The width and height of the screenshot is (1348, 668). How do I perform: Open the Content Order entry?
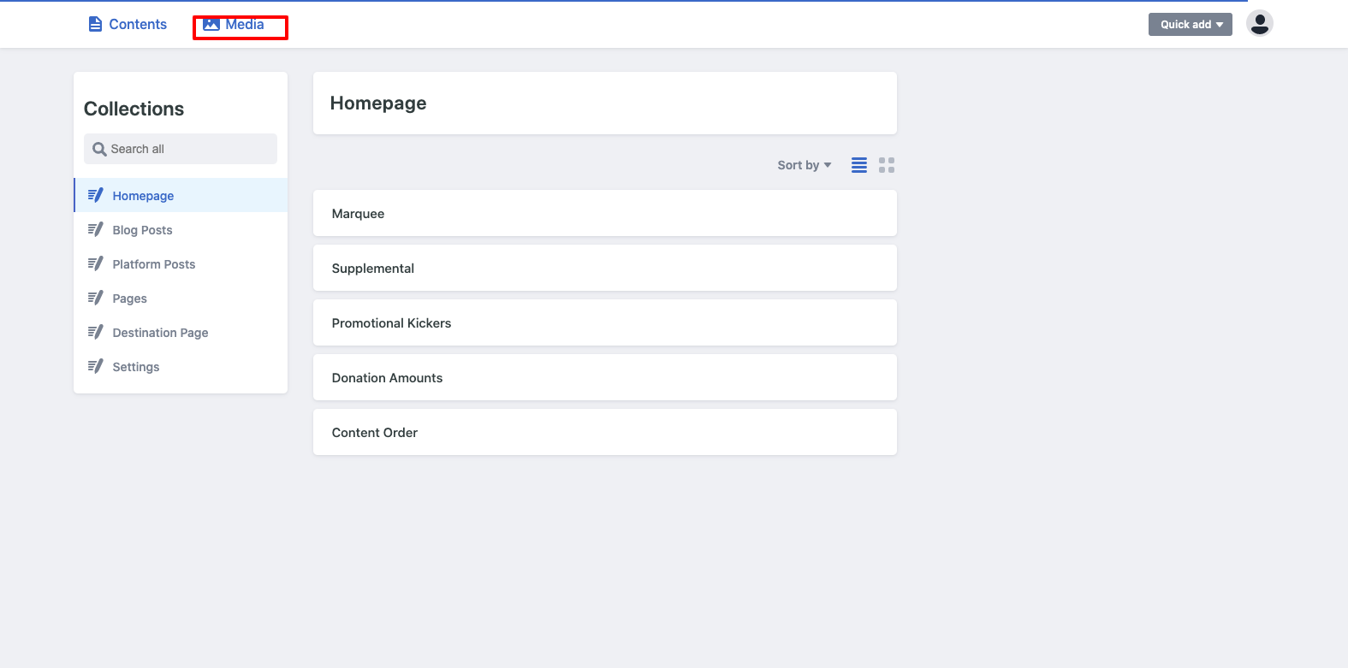click(604, 432)
